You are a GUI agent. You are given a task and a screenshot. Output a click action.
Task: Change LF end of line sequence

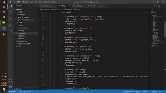tap(150, 92)
